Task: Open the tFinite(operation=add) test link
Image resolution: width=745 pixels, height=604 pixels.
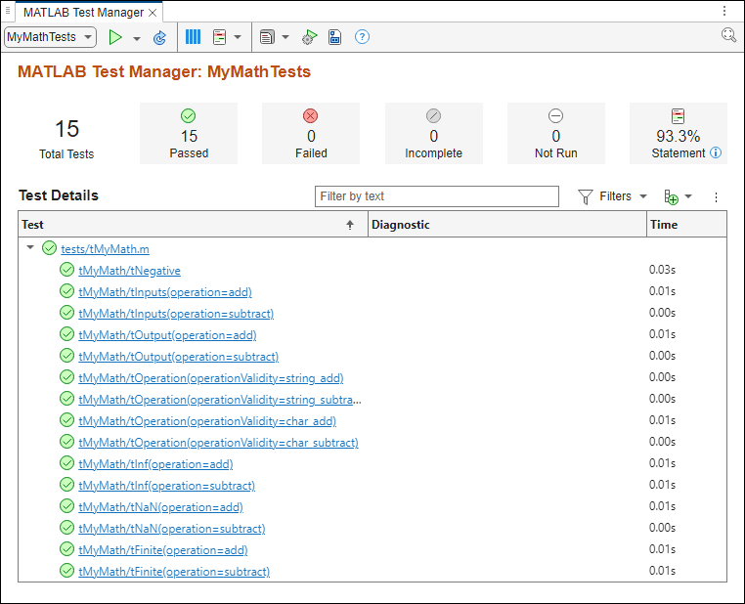Action: [163, 550]
